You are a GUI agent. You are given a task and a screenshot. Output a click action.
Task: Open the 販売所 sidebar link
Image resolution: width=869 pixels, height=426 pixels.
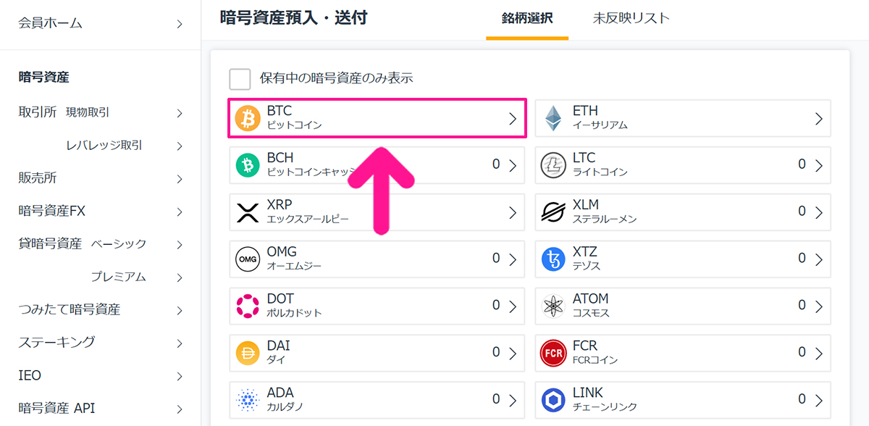point(38,178)
